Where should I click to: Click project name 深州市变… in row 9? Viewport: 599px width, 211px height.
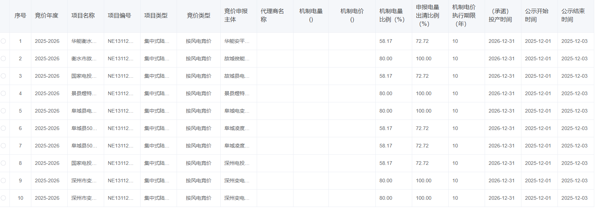coord(84,180)
